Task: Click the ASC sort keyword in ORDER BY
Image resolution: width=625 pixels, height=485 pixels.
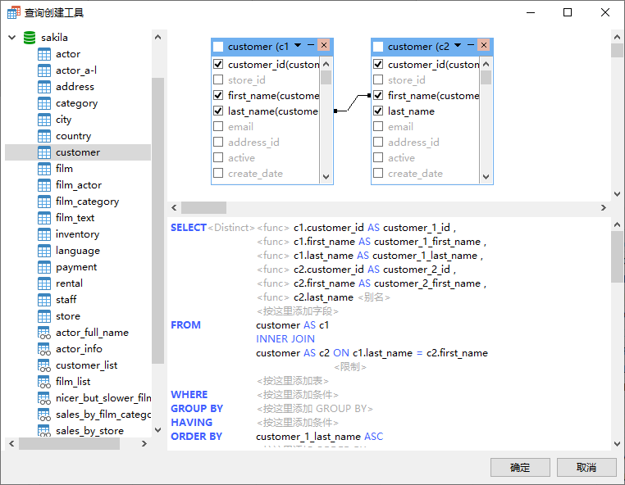Action: 374,437
